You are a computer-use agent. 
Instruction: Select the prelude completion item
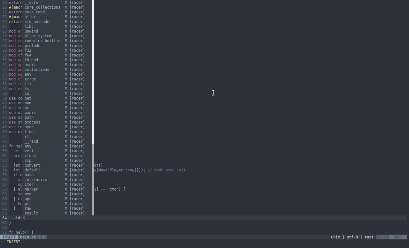[x=57, y=46]
